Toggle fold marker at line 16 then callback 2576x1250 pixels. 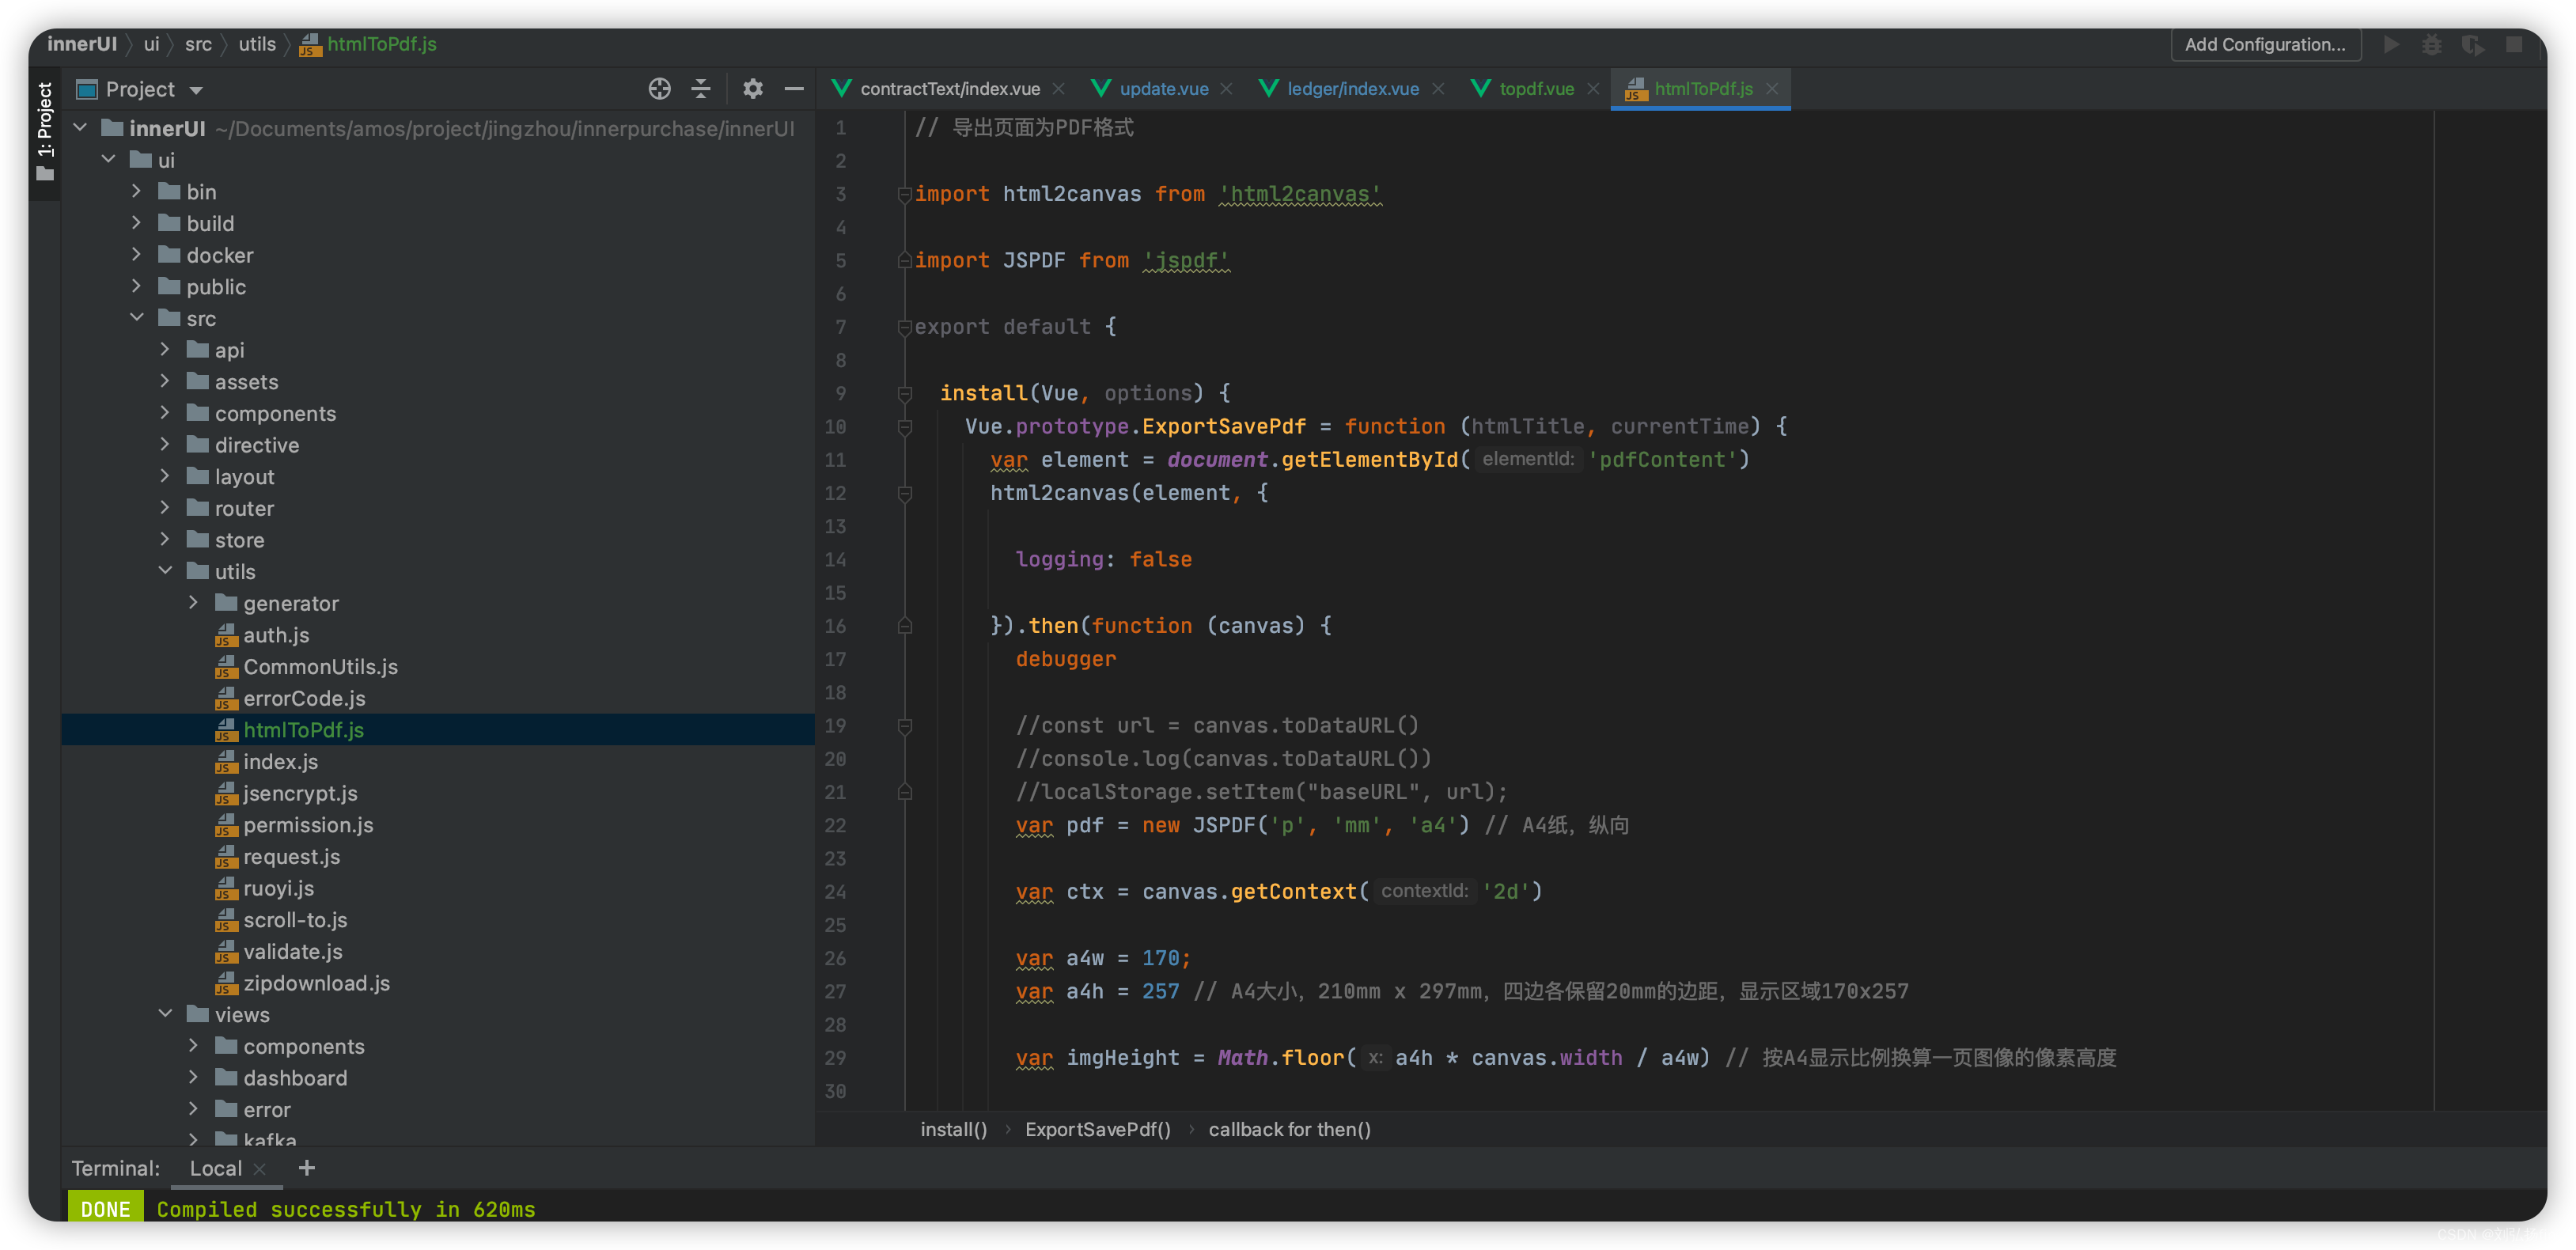(x=904, y=626)
